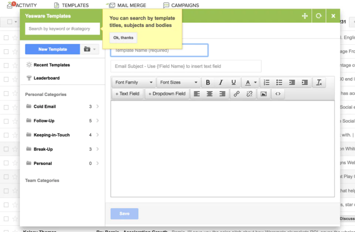The height and width of the screenshot is (232, 355).
Task: Decrease indent of the text
Action: (292, 83)
